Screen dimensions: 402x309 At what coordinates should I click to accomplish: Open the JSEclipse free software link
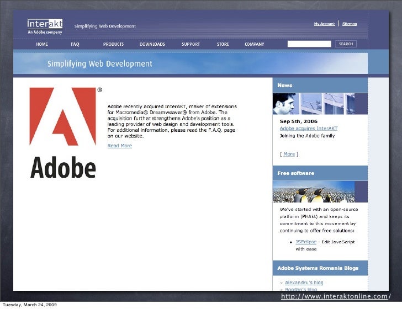pyautogui.click(x=306, y=242)
